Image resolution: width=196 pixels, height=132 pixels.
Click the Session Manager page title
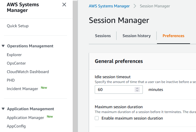119,20
